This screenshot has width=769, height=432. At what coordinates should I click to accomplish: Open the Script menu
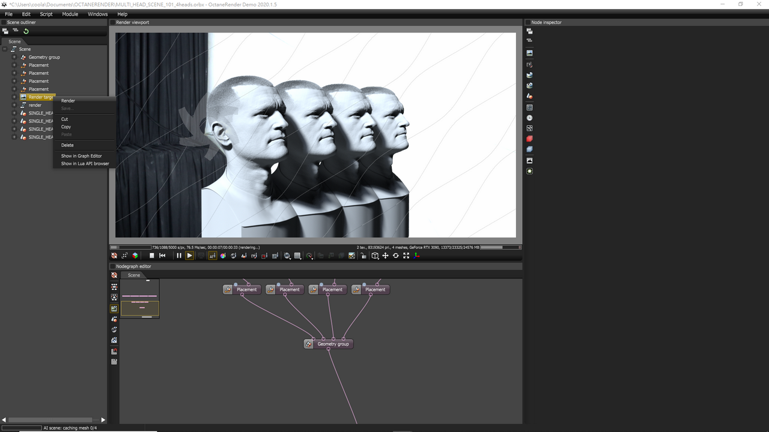pos(46,14)
